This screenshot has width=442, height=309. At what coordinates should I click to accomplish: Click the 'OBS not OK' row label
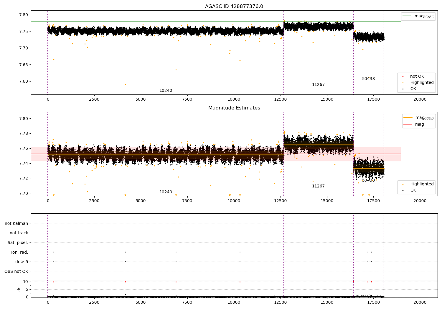point(16,271)
